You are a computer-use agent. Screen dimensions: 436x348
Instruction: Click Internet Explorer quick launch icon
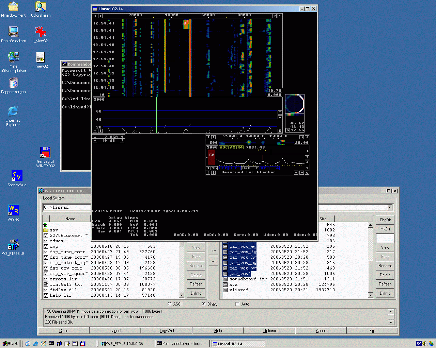point(36,344)
